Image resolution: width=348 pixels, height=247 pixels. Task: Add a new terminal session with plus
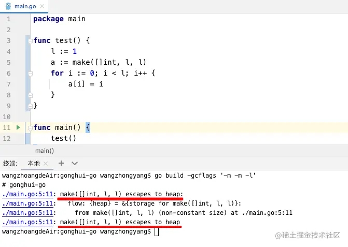click(61, 163)
